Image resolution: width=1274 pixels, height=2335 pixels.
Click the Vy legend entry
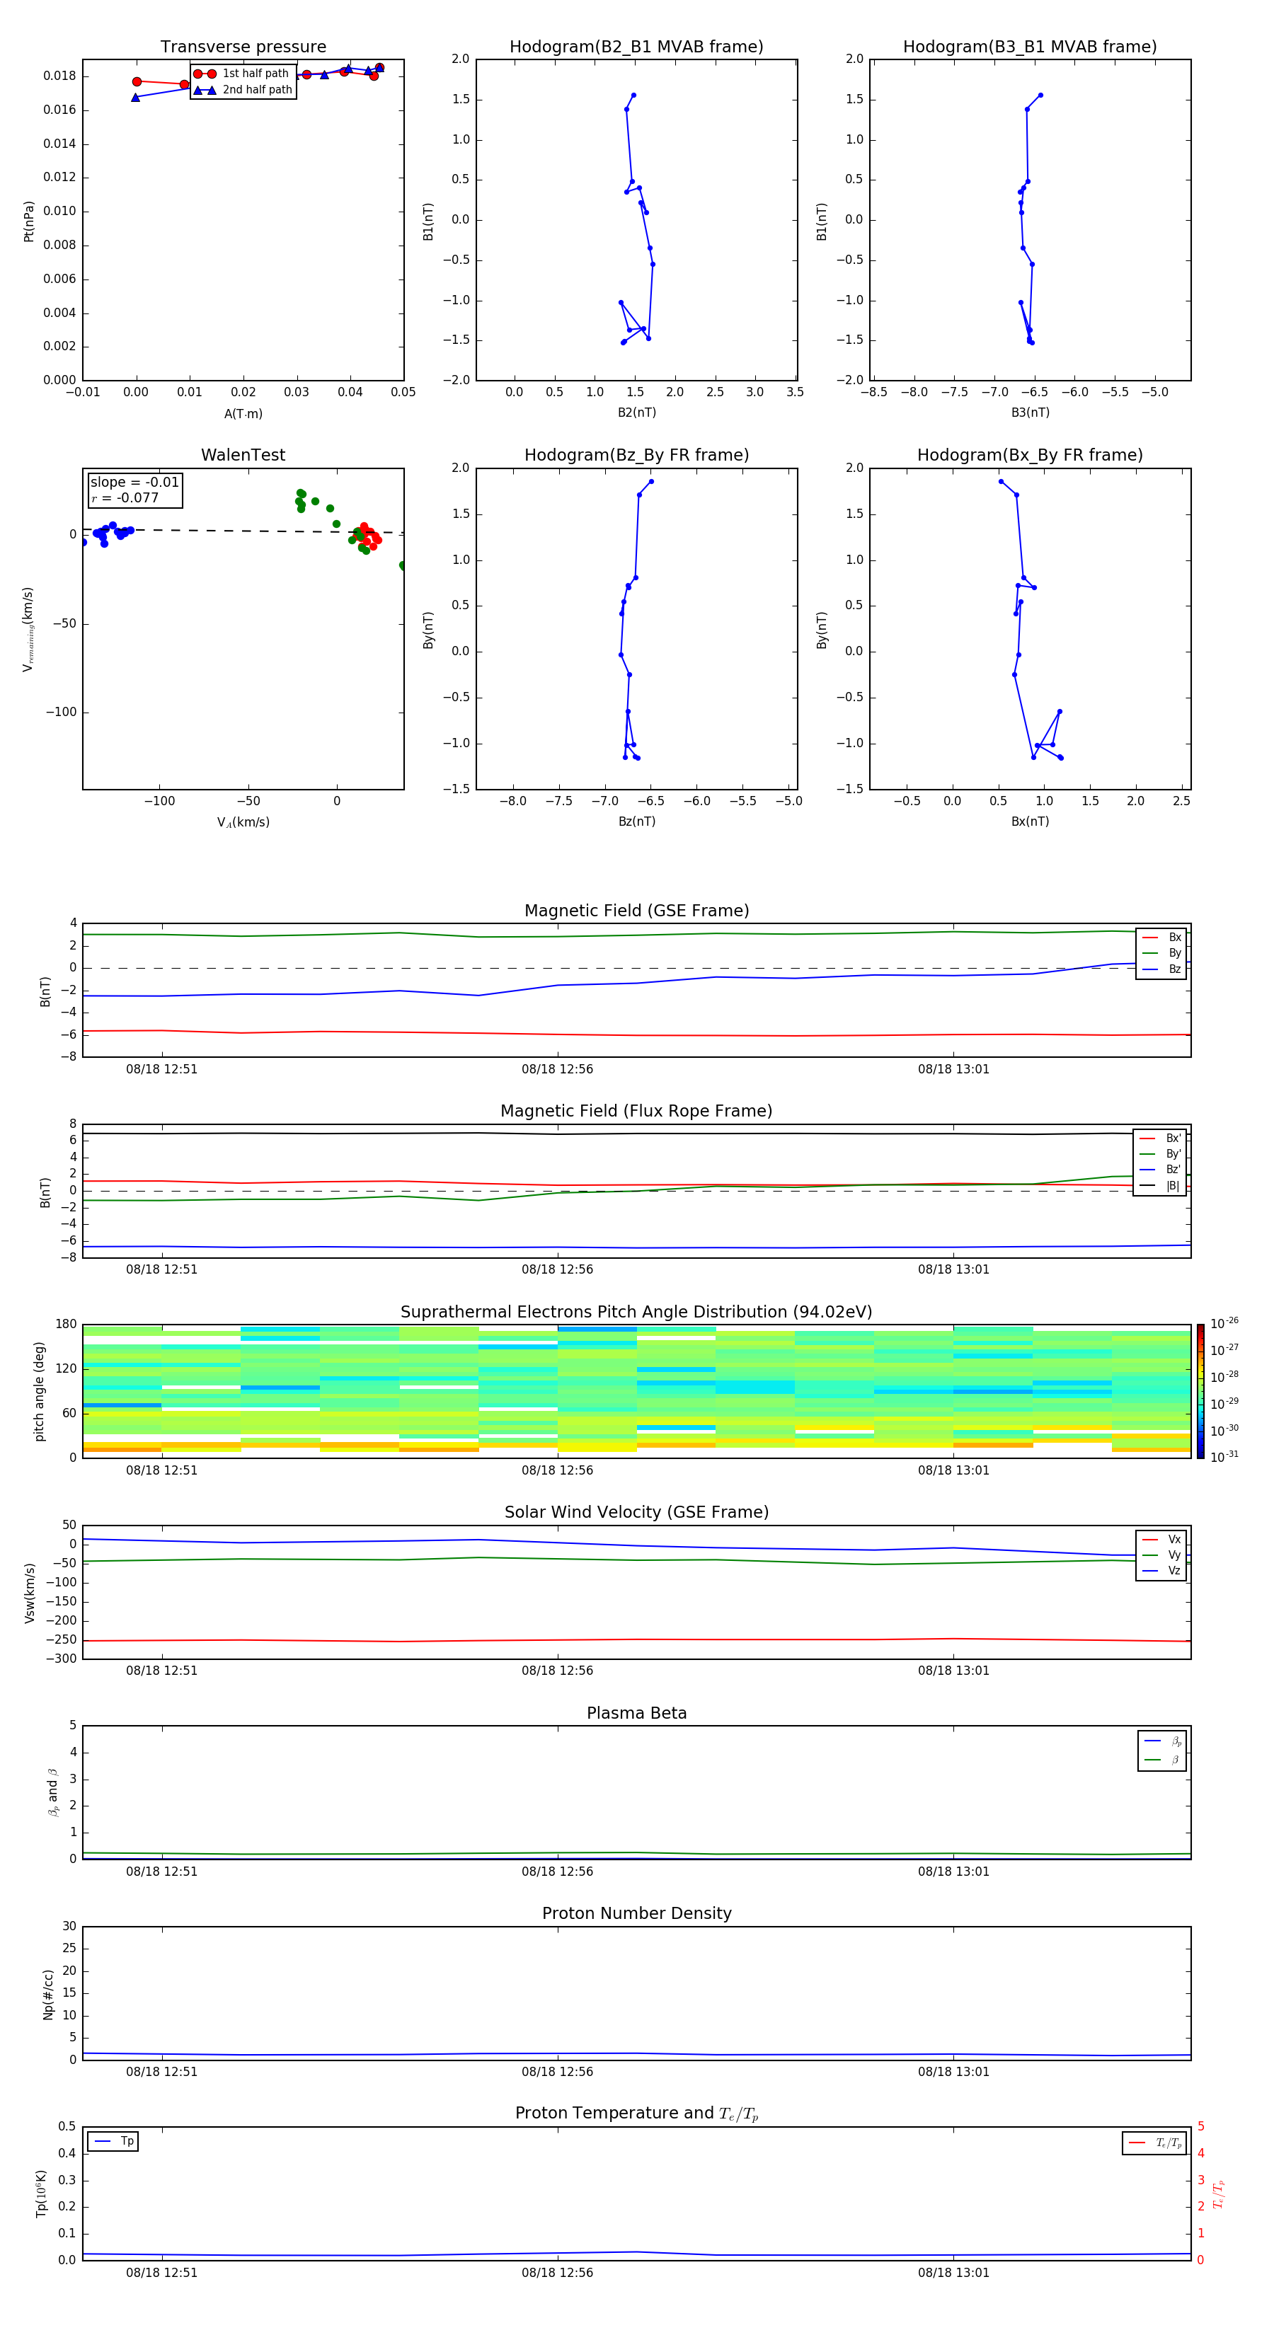(1161, 1555)
